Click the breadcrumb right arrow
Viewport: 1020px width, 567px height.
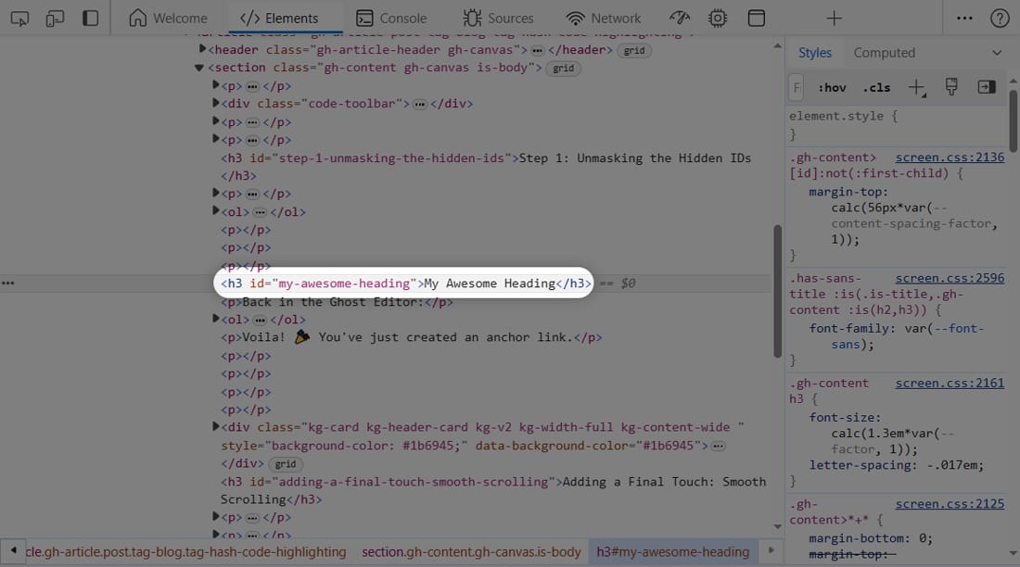coord(771,551)
